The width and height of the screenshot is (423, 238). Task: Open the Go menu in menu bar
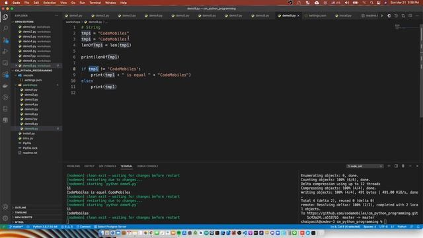(x=73, y=3)
